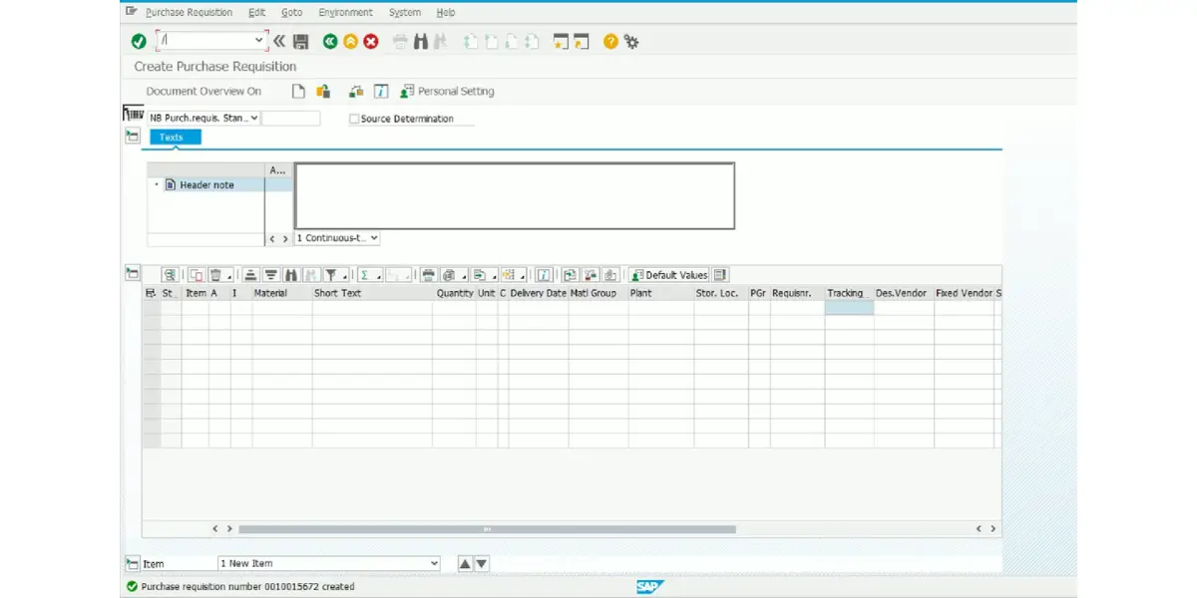Click the 'Purchase requisition number 0010015672 created' status message
Image resolution: width=1197 pixels, height=598 pixels.
coord(247,587)
